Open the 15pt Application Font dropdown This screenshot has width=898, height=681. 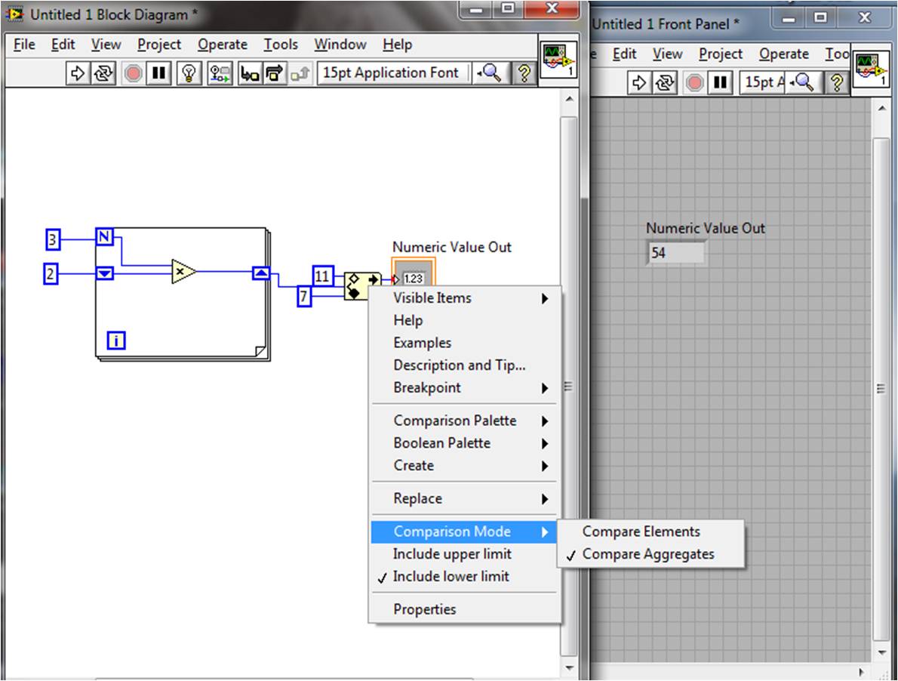coord(391,73)
